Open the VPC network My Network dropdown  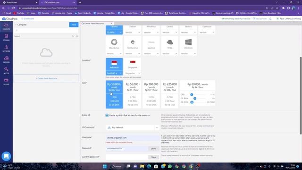(x=133, y=127)
